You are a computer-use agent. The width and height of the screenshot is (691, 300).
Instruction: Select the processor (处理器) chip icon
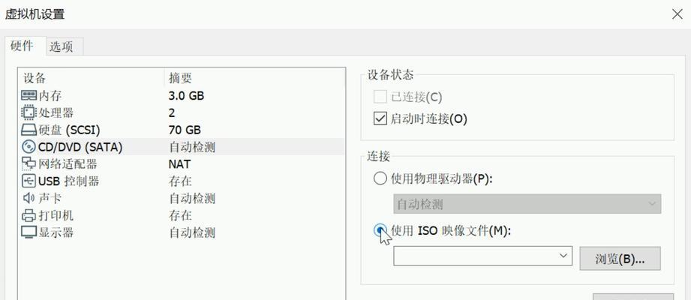coord(29,112)
